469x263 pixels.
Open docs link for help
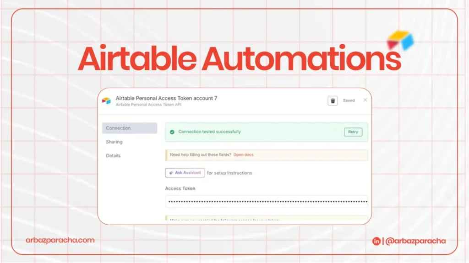coord(243,155)
